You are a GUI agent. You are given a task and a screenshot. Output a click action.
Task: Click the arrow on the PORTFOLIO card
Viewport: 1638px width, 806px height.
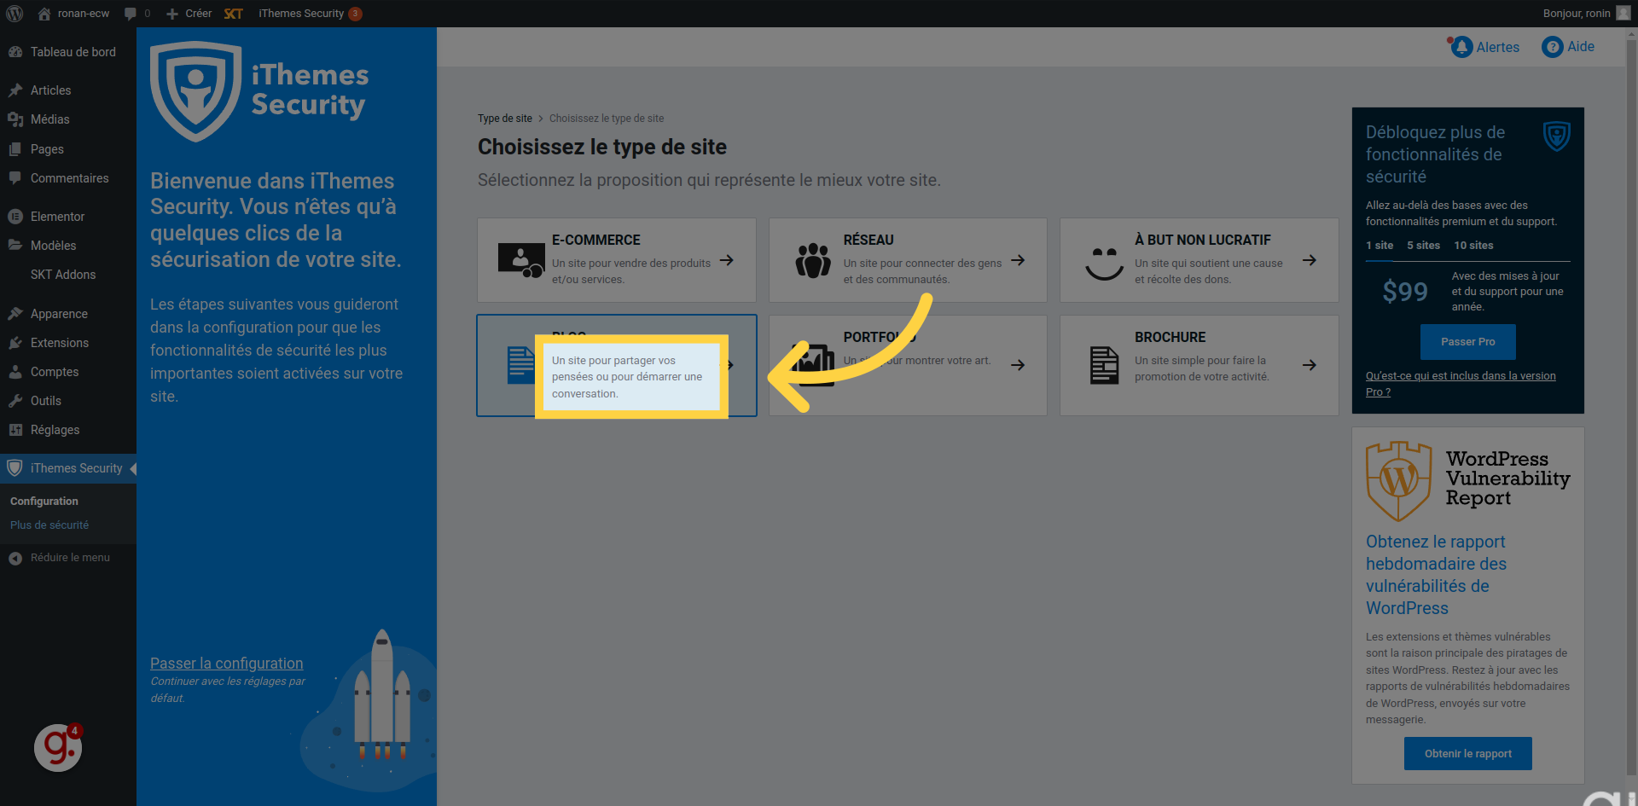pyautogui.click(x=1018, y=365)
